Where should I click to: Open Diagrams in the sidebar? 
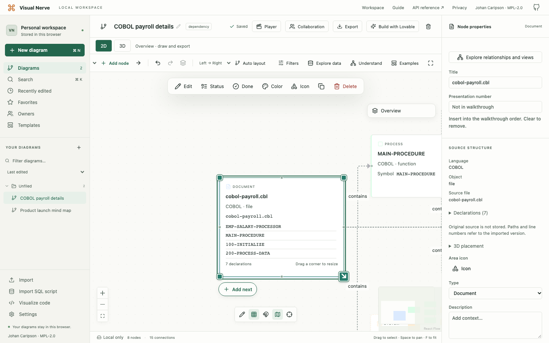coord(45,68)
